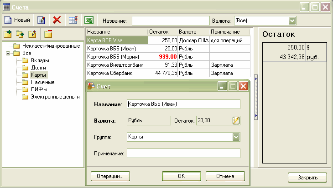Screen dimensions: 333x188
Task: Click the add subgroup folder icon
Action: click(20, 34)
